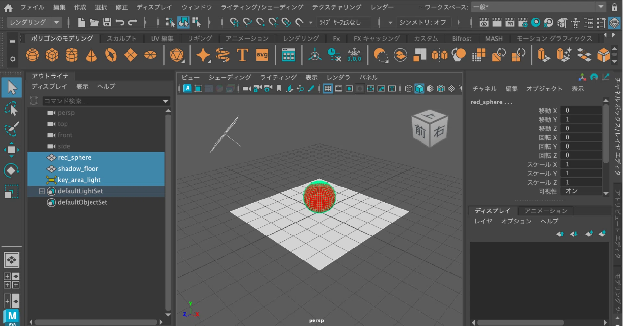Select the Paint selection tool

tap(11, 129)
